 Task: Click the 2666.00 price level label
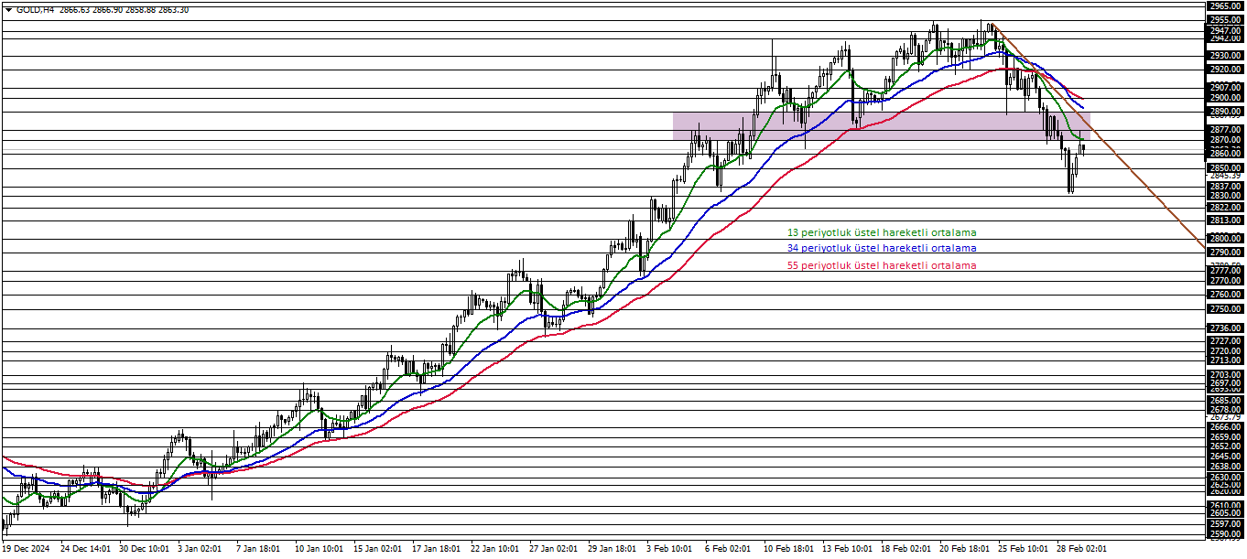(1224, 427)
